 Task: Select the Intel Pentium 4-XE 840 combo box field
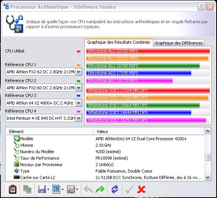click(44, 118)
